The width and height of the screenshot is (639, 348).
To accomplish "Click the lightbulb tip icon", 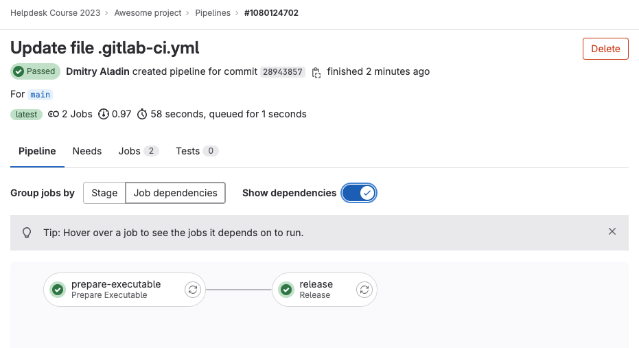I will coord(27,233).
